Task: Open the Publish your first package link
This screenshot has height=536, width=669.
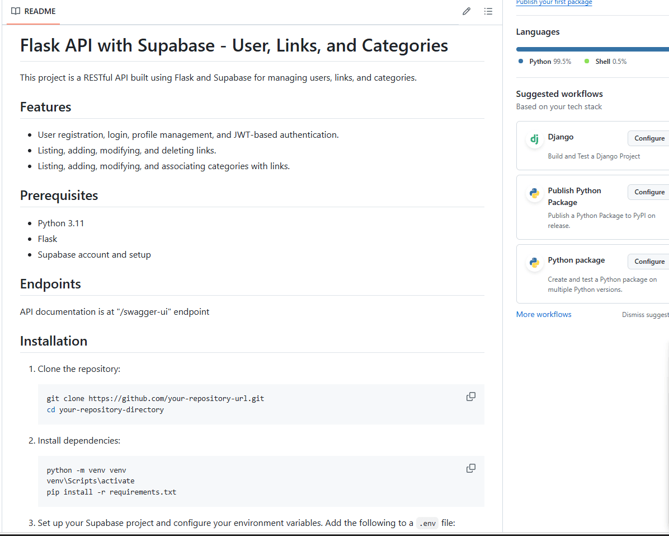Action: (554, 3)
